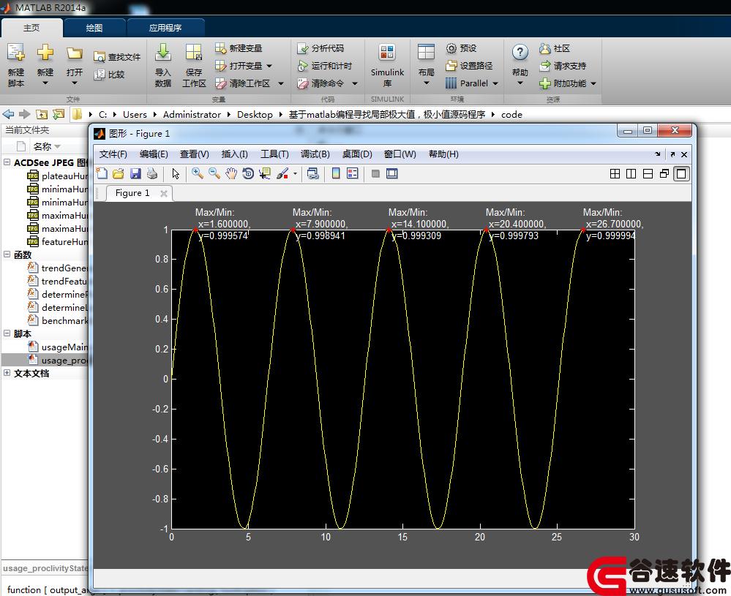The width and height of the screenshot is (731, 596).
Task: Enable the Pan hand tool
Action: point(231,174)
